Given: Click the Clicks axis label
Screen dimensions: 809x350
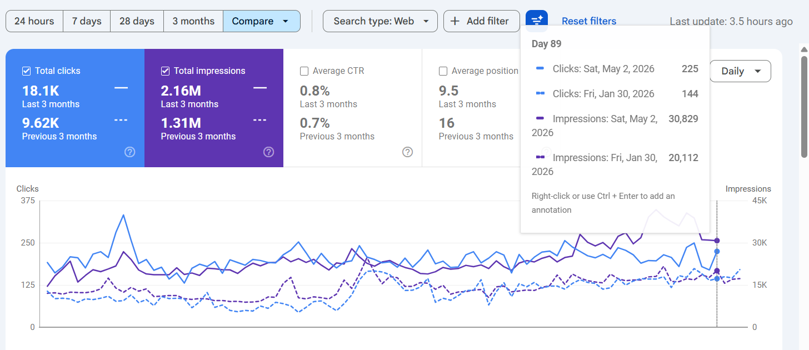Looking at the screenshot, I should click(x=28, y=189).
